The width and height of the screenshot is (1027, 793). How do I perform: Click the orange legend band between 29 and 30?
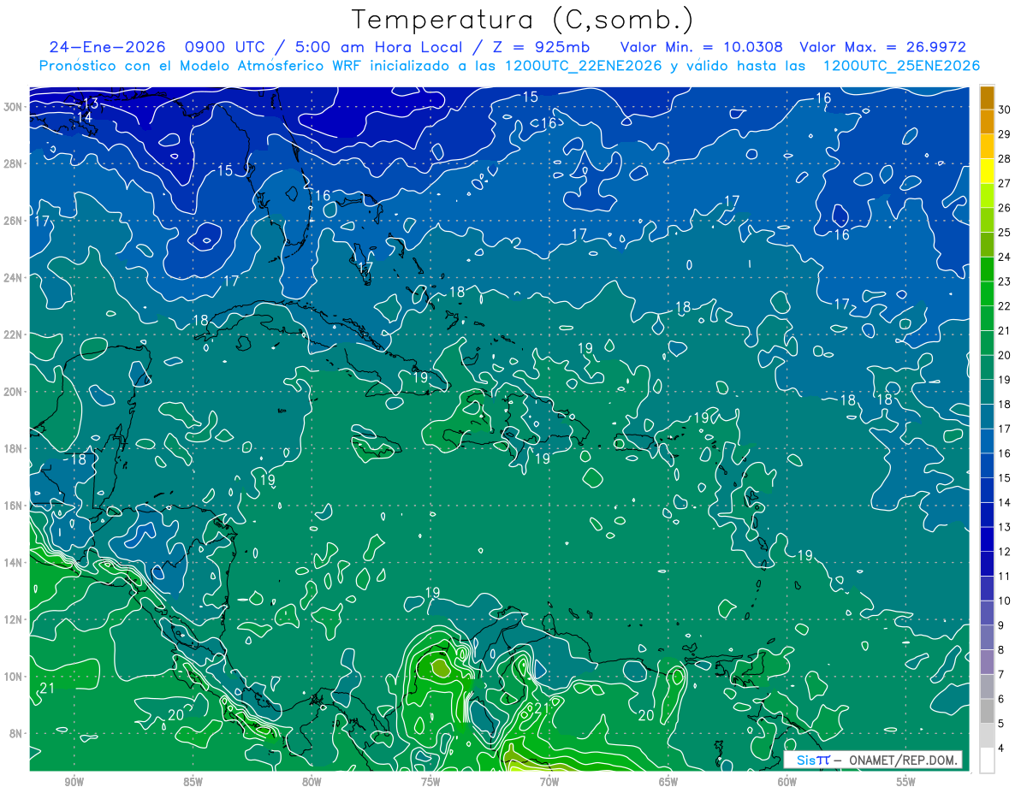click(x=988, y=121)
